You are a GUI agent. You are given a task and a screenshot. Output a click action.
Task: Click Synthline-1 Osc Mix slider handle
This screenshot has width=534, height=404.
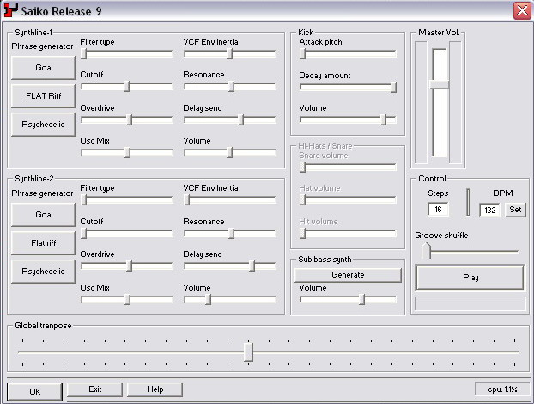pyautogui.click(x=127, y=152)
